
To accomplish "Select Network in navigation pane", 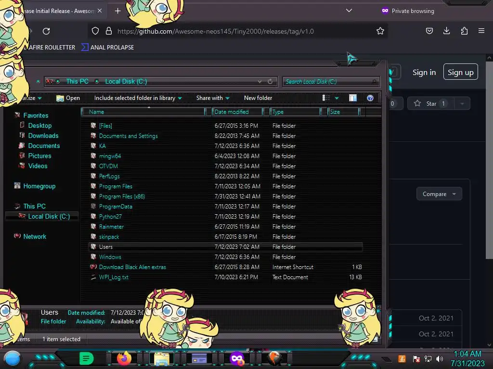I will pyautogui.click(x=35, y=236).
